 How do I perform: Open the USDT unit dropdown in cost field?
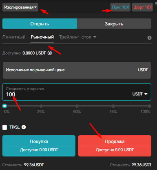(x=140, y=94)
